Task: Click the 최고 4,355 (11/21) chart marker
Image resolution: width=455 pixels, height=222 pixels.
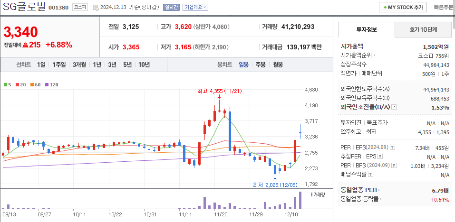Action: pyautogui.click(x=219, y=91)
